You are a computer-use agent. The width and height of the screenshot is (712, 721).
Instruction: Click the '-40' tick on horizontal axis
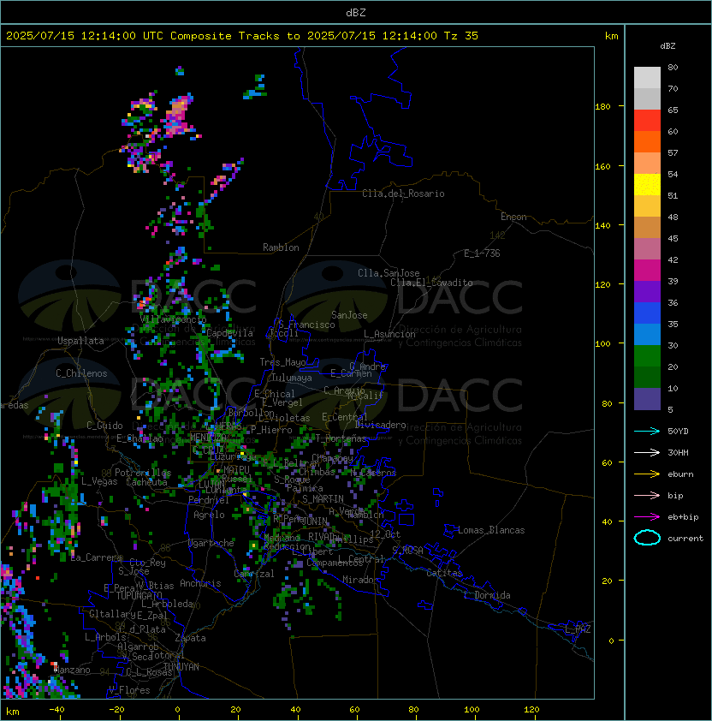pos(56,710)
